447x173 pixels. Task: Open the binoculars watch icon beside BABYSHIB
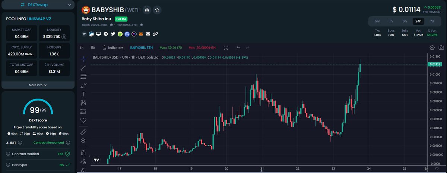click(147, 10)
